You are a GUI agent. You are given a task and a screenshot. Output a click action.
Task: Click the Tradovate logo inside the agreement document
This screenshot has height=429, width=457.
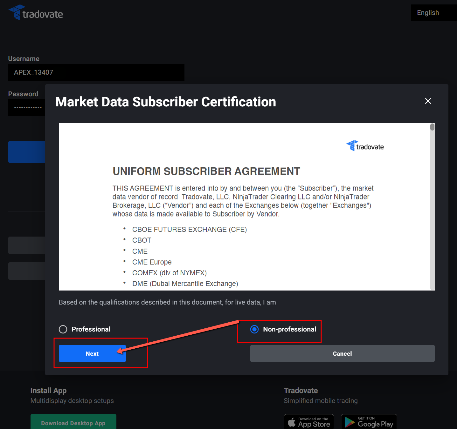(365, 146)
